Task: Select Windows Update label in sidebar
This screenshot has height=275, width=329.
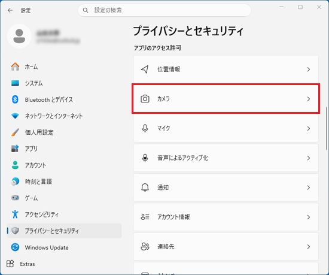Action: (47, 247)
